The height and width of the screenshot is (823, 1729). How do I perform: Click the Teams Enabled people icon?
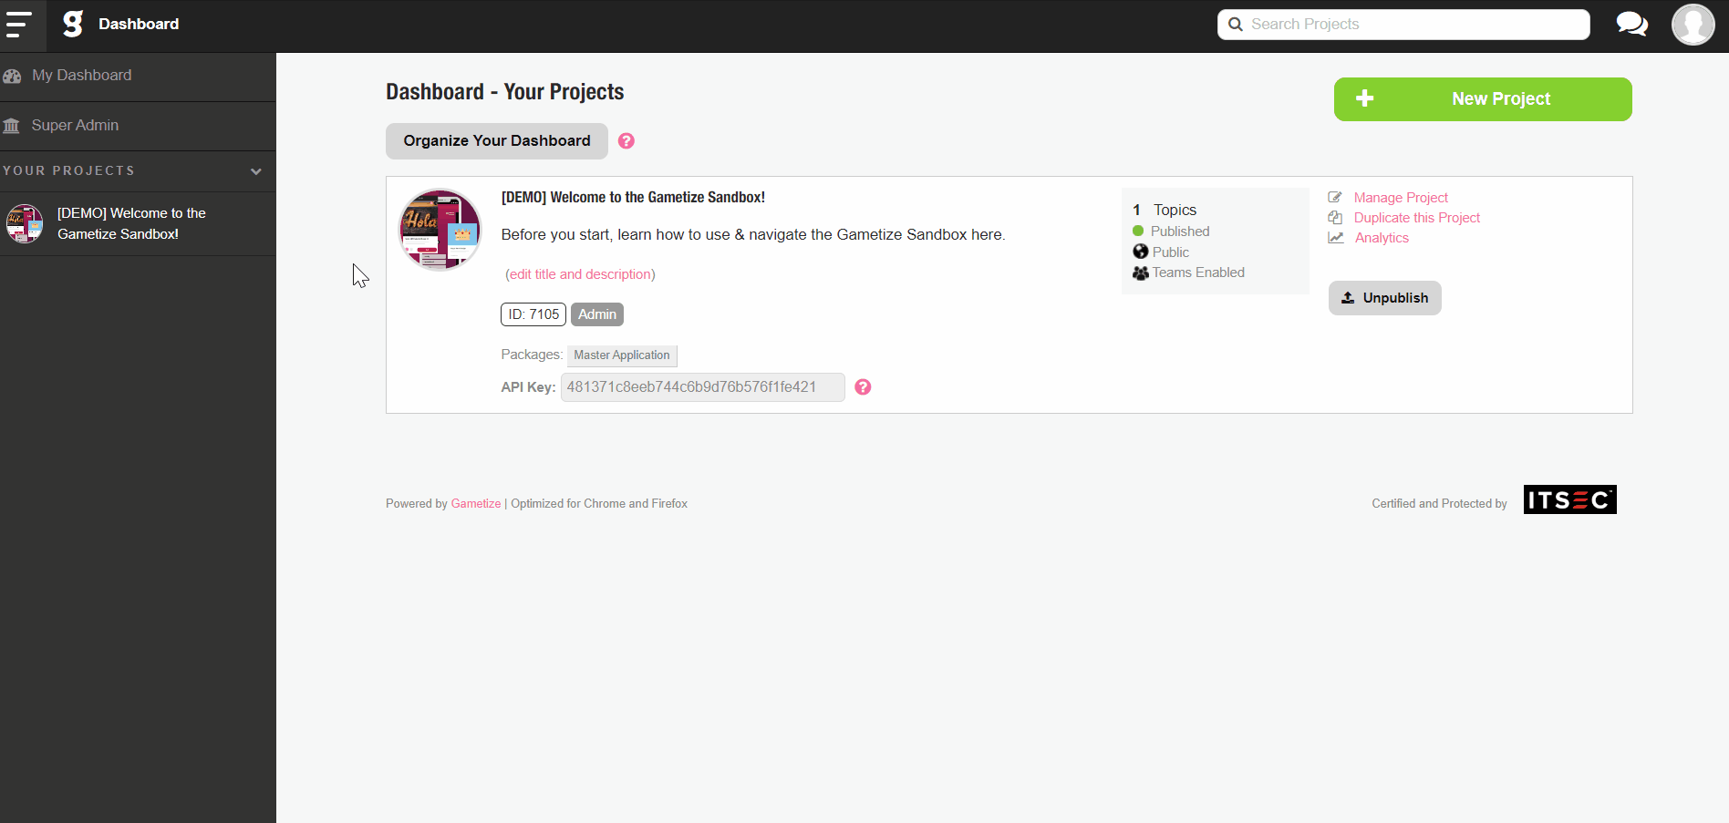click(x=1140, y=273)
